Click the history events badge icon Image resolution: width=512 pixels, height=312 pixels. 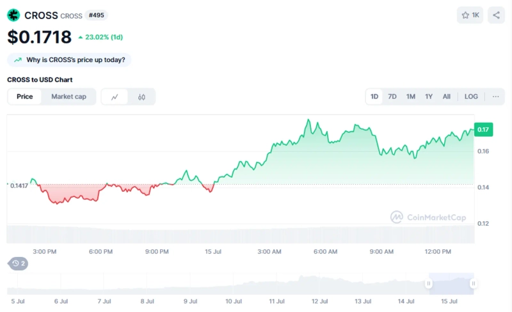(18, 263)
